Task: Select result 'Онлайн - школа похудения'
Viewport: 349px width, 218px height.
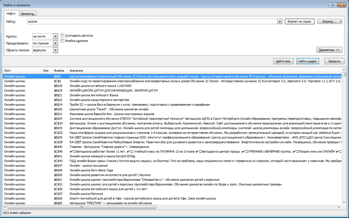Action: coord(172,165)
